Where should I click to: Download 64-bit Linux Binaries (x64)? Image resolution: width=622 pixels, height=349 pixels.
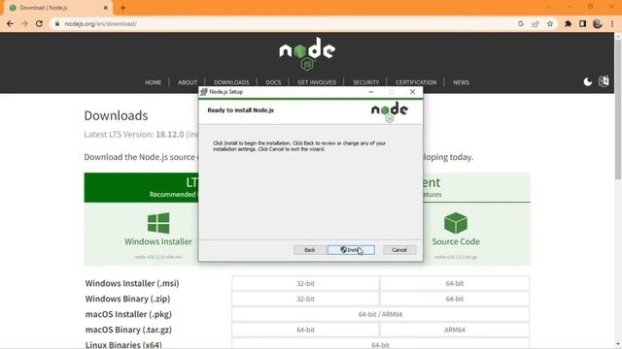click(380, 345)
